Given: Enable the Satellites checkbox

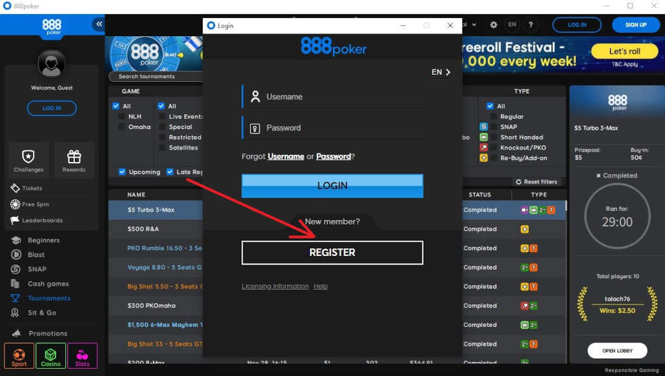Looking at the screenshot, I should click(x=162, y=147).
